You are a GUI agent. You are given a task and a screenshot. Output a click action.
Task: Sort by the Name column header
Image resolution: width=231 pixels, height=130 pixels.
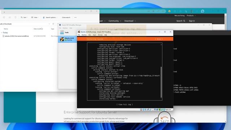coord(6,29)
